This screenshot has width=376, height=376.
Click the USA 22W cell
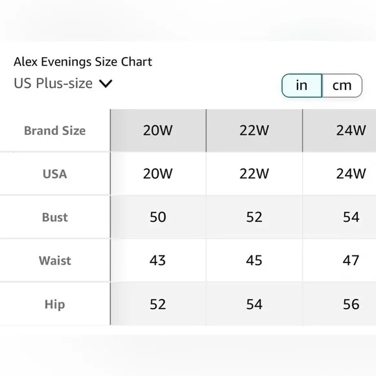point(254,174)
